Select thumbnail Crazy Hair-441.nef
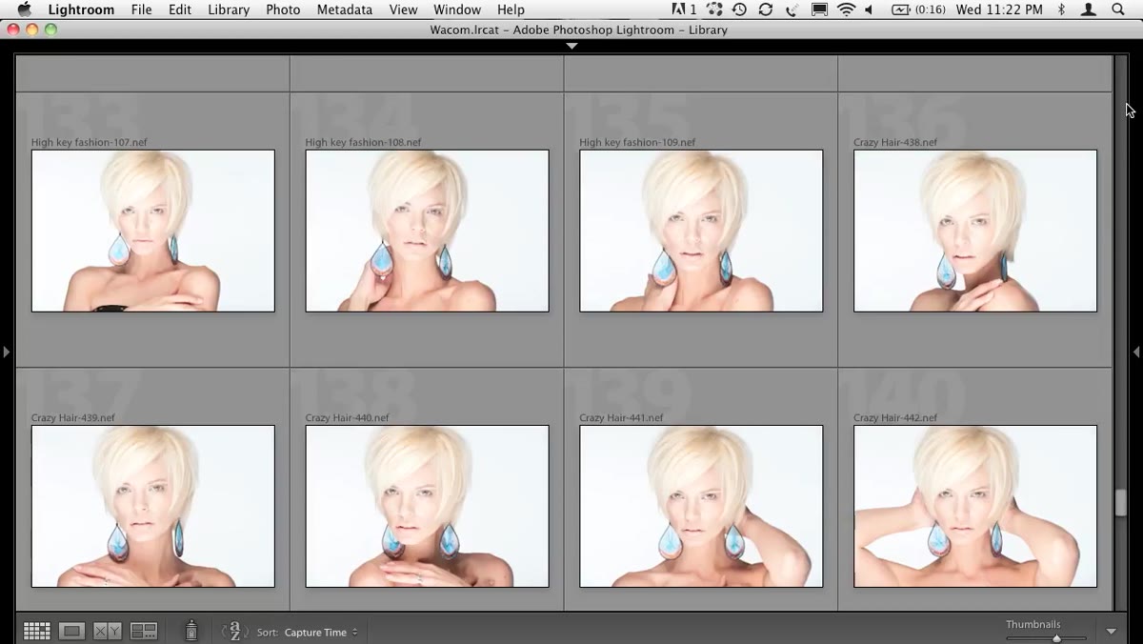This screenshot has height=644, width=1143. [x=701, y=506]
